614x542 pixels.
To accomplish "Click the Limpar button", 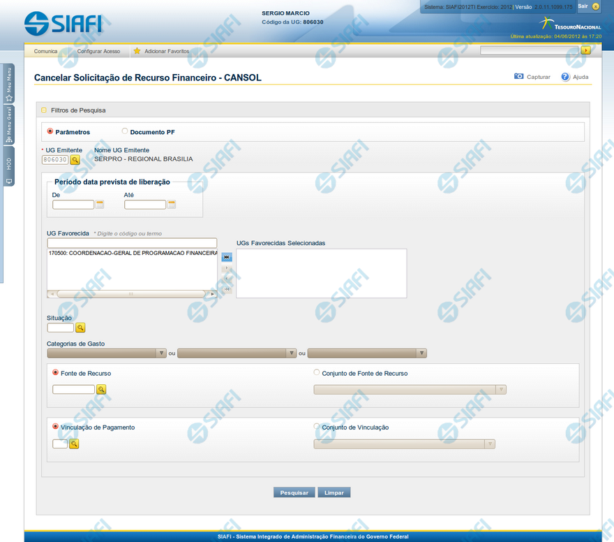I will (x=334, y=492).
